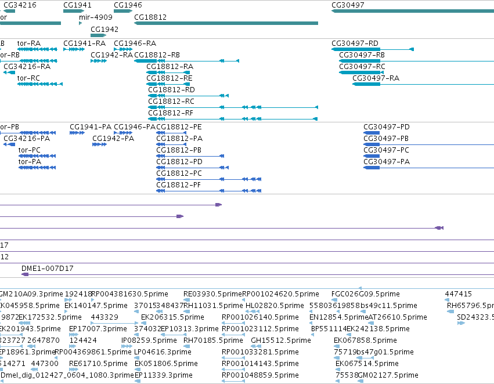
Task: Select the CG1941 gene span
Action: coord(74,11)
